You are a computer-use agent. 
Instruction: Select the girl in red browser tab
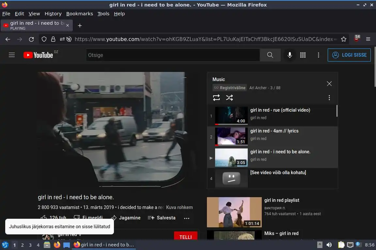coord(37,26)
